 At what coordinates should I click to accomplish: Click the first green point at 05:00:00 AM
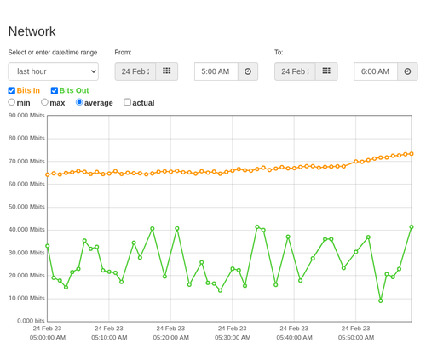click(48, 246)
